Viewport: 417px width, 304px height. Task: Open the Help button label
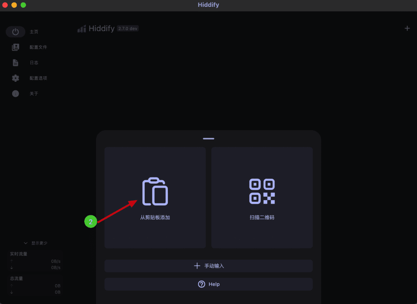[x=214, y=284]
